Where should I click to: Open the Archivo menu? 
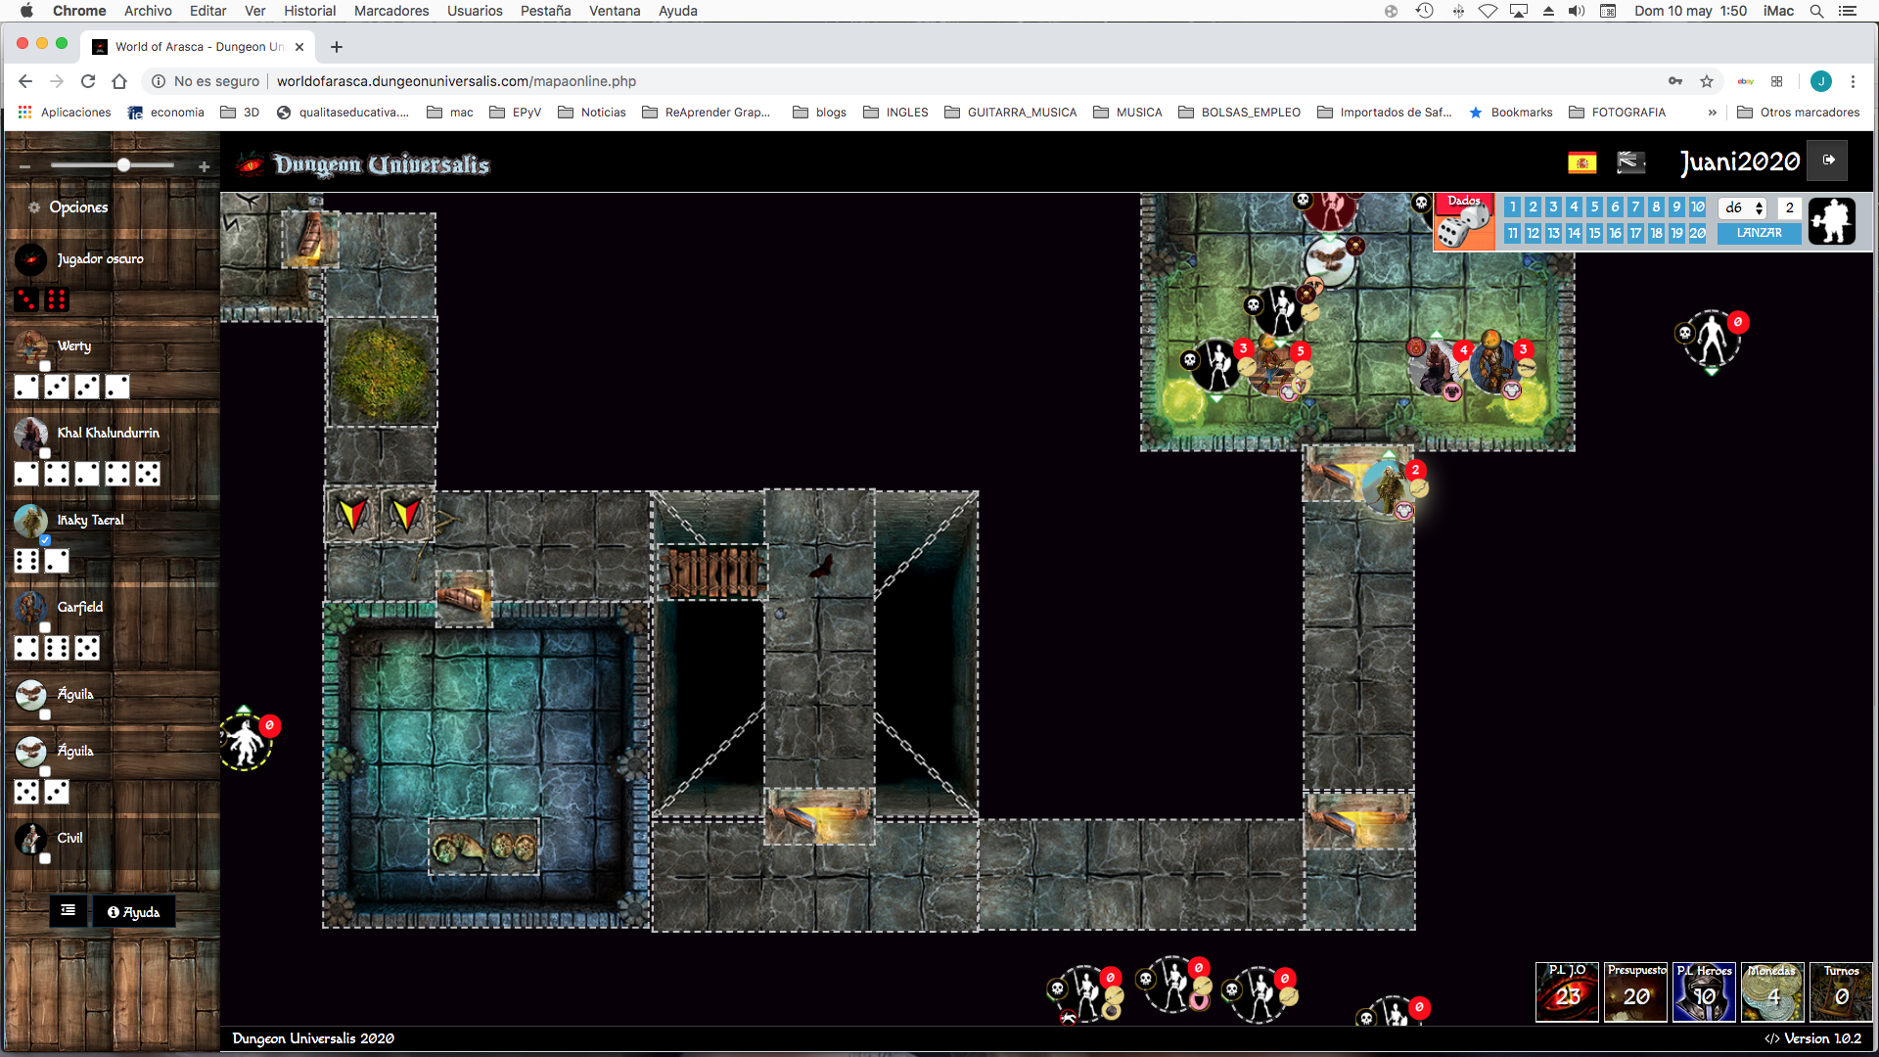[x=148, y=11]
